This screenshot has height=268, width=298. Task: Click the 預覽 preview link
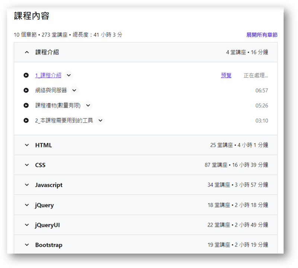point(226,76)
